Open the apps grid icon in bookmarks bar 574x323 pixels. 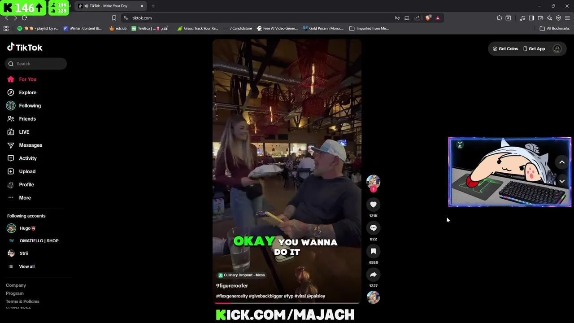click(x=6, y=28)
